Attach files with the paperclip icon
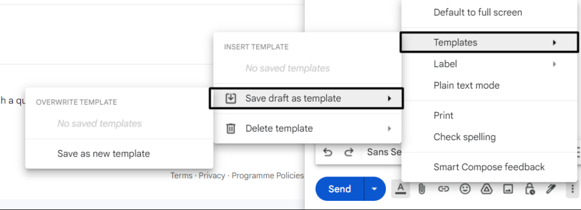 click(422, 189)
